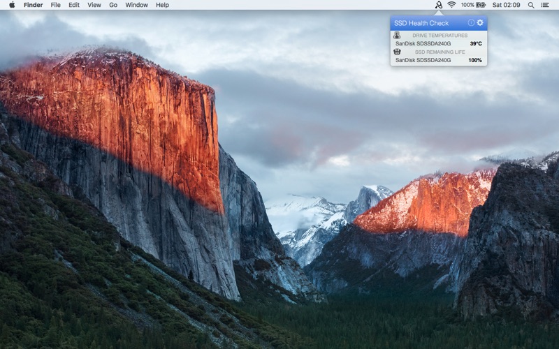Click the SSD Health Check menu bar icon
Viewport: 559px width, 349px height.
[439, 5]
